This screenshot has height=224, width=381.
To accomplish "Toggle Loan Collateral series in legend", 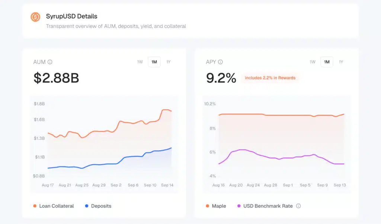I will pyautogui.click(x=57, y=206).
